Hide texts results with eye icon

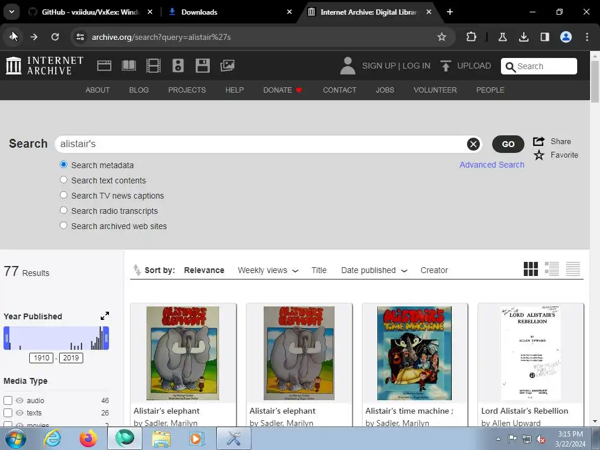pos(19,413)
